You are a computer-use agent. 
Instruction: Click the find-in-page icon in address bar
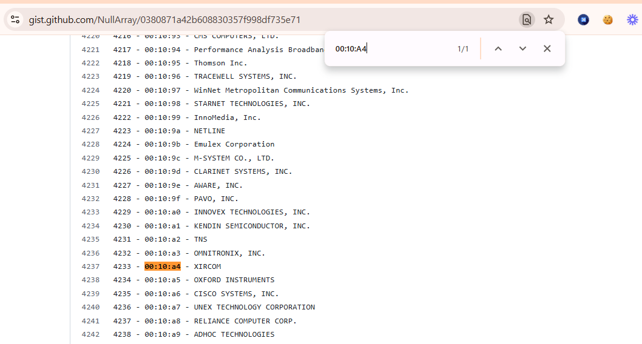[x=526, y=19]
